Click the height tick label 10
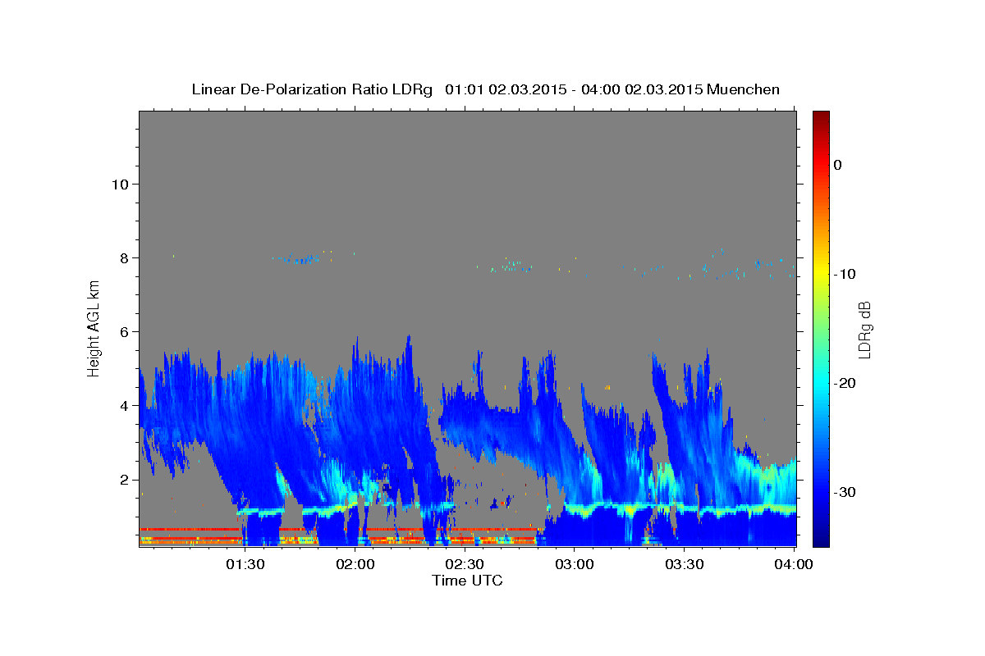This screenshot has width=985, height=656. coord(120,184)
